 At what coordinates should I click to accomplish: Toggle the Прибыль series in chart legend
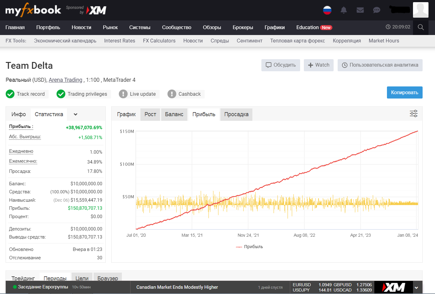249,247
